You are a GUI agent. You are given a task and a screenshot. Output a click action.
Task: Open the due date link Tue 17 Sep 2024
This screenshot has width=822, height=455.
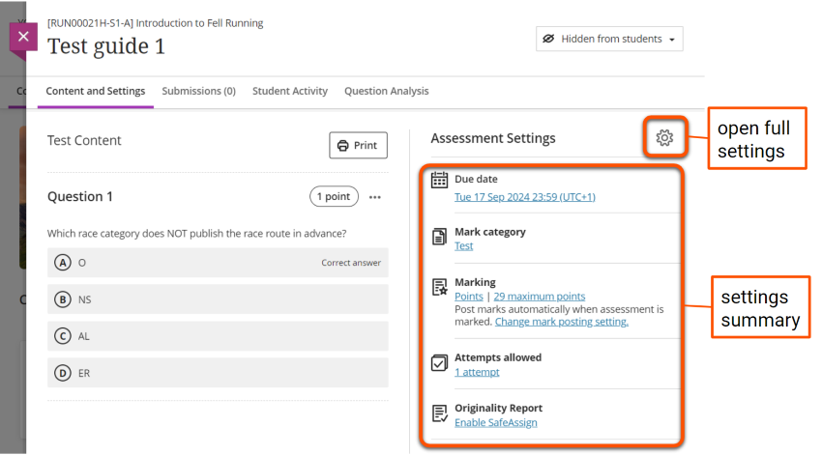[524, 197]
